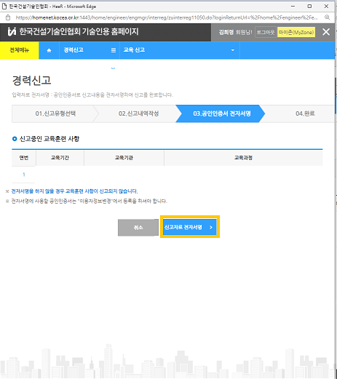The image size is (337, 379).
Task: Click the hamburger icon next to 경력신고
Action: click(114, 50)
